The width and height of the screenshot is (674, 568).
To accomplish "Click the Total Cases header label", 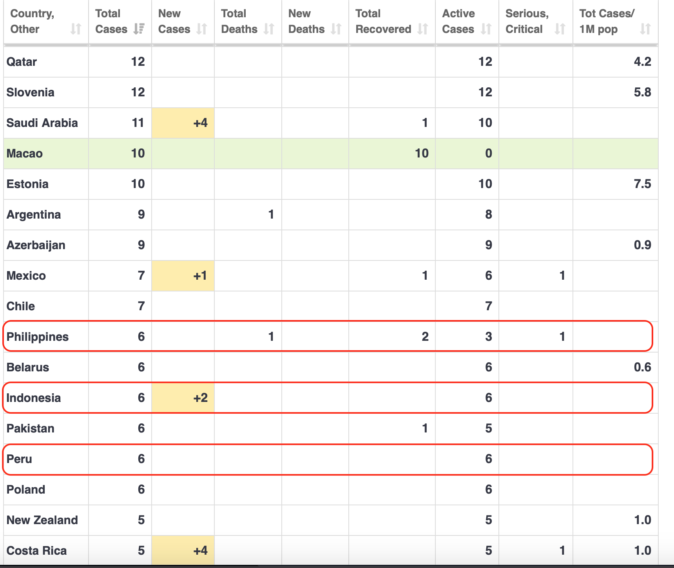I will (x=111, y=21).
